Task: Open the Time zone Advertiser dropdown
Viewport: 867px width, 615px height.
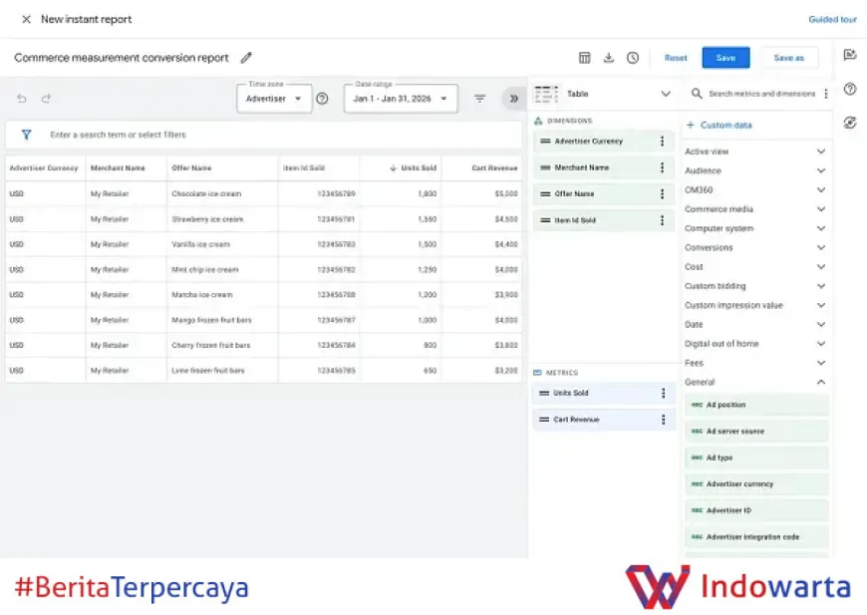Action: coord(274,99)
